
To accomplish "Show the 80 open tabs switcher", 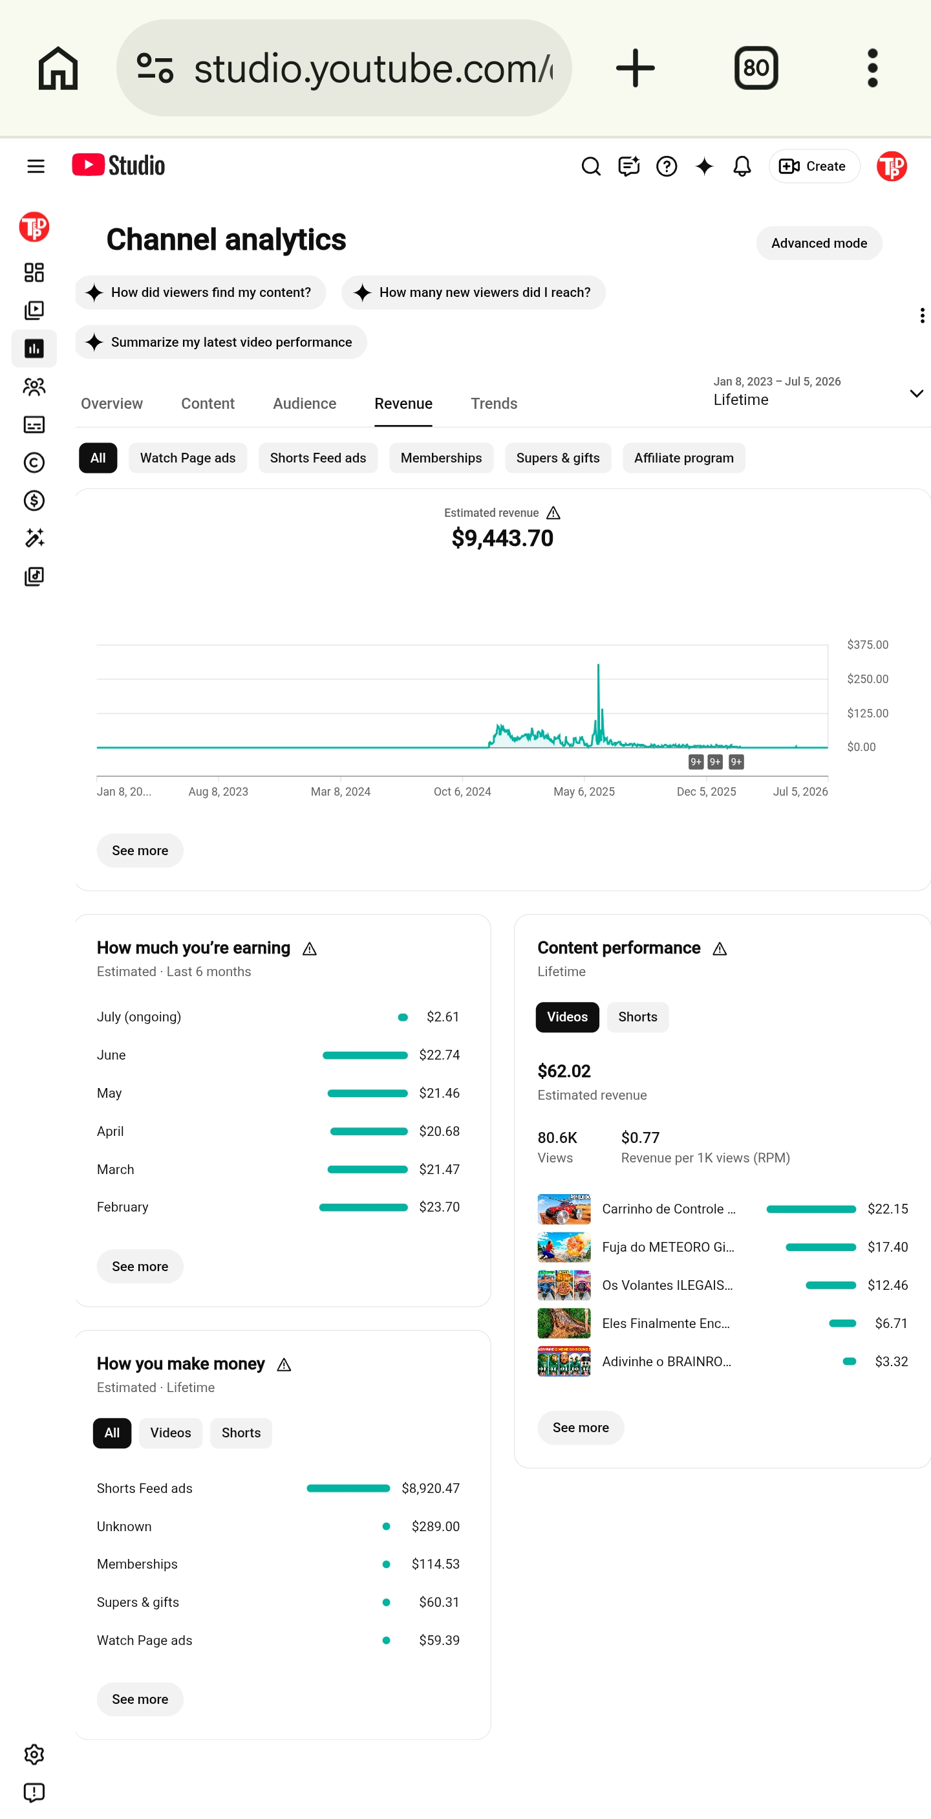I will pos(756,68).
